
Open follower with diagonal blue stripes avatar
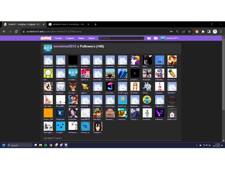click(122, 73)
